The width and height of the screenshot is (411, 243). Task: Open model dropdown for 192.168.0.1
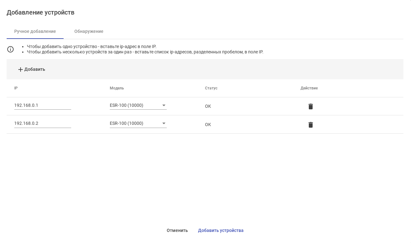138,105
